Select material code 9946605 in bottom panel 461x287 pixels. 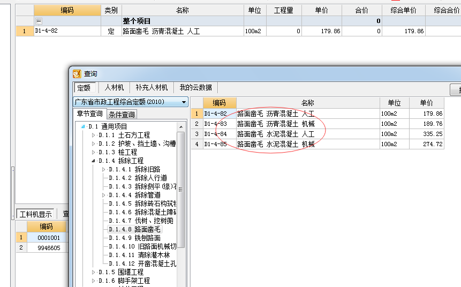tap(47, 248)
